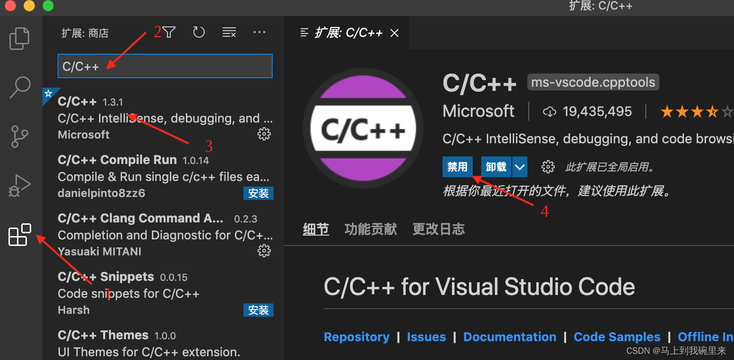Select the C/C++ 1.3.1 Microsoft extension item
Image resolution: width=734 pixels, height=360 pixels.
[x=163, y=118]
